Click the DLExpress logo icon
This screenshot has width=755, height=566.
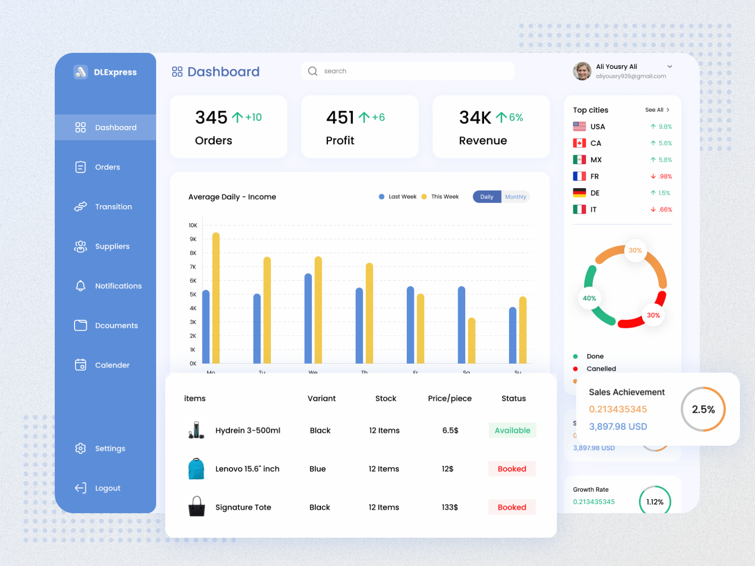(80, 72)
